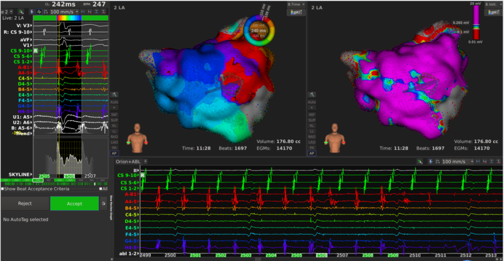Open the Orion+ABL channel set dropdown

[x=131, y=161]
